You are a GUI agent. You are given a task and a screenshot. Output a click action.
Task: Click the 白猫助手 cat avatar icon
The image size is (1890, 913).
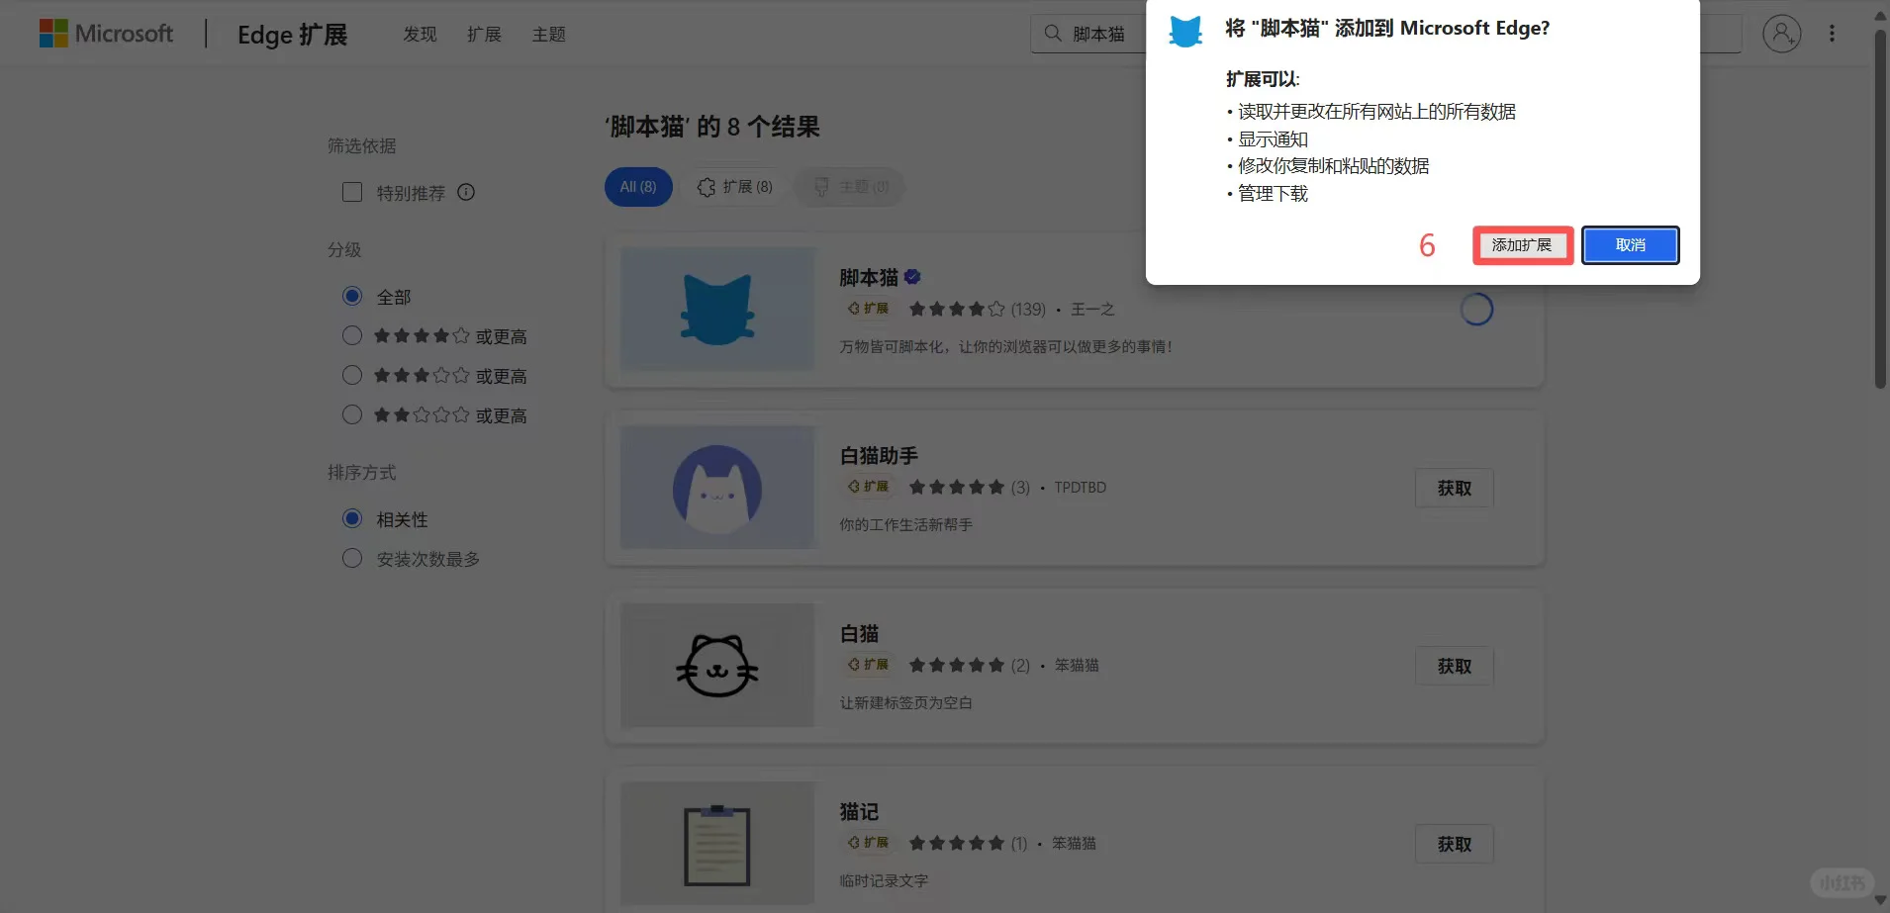(715, 487)
